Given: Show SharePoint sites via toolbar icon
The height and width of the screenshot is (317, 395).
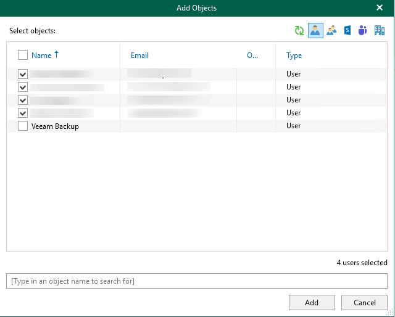Looking at the screenshot, I should coord(347,31).
